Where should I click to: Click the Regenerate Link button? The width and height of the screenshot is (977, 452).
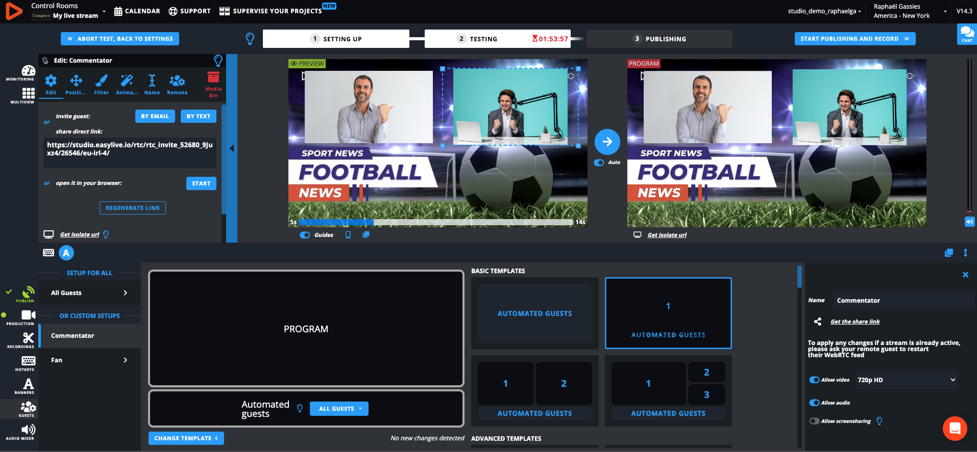click(x=133, y=208)
